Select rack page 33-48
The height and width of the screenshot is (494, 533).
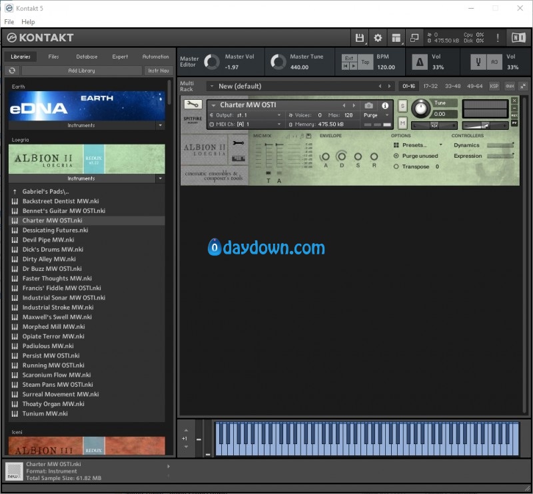coord(452,87)
